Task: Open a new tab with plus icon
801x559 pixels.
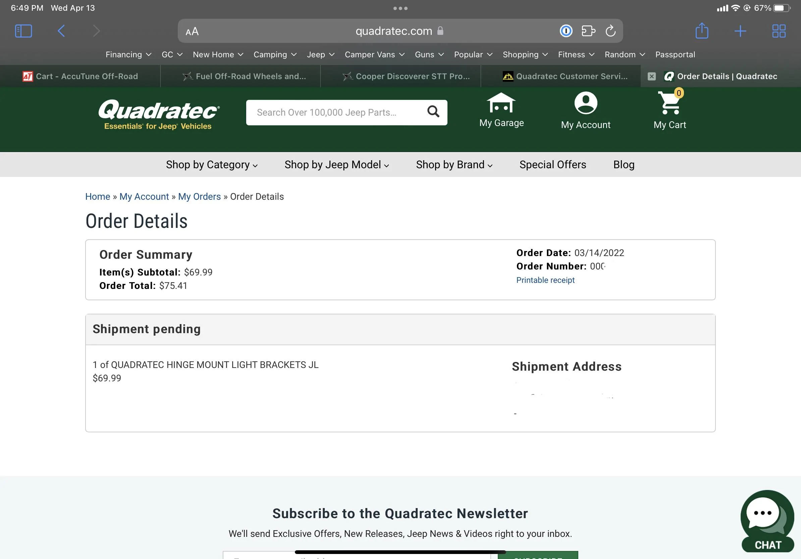Action: coord(740,31)
